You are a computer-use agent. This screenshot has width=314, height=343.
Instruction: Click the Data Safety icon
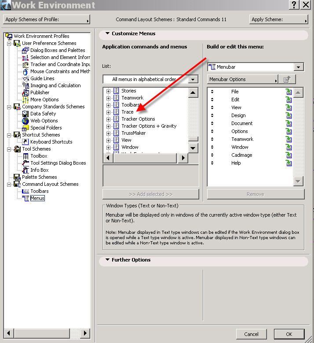pos(26,114)
